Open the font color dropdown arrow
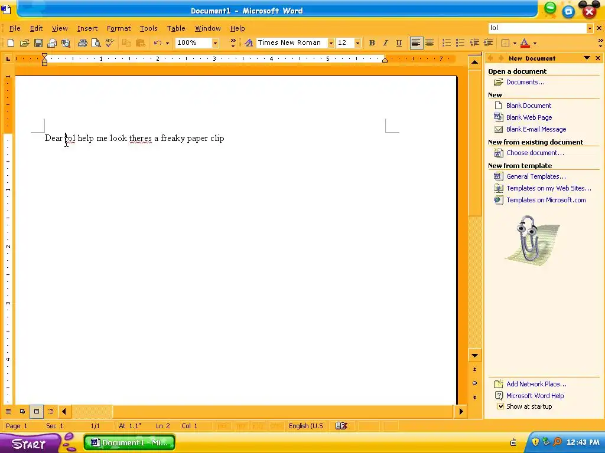 (x=535, y=42)
